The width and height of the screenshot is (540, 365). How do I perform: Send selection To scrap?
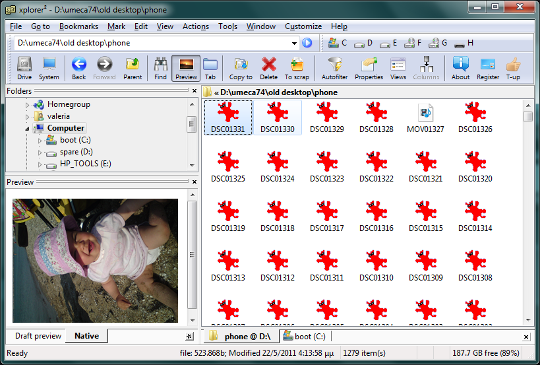(x=297, y=68)
